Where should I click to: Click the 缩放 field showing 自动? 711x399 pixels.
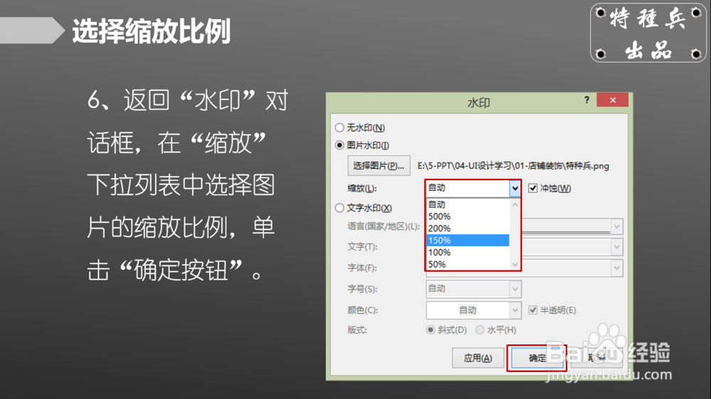pyautogui.click(x=468, y=188)
